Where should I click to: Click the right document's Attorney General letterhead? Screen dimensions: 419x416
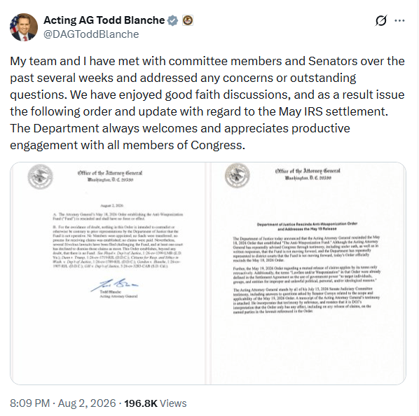coord(308,174)
